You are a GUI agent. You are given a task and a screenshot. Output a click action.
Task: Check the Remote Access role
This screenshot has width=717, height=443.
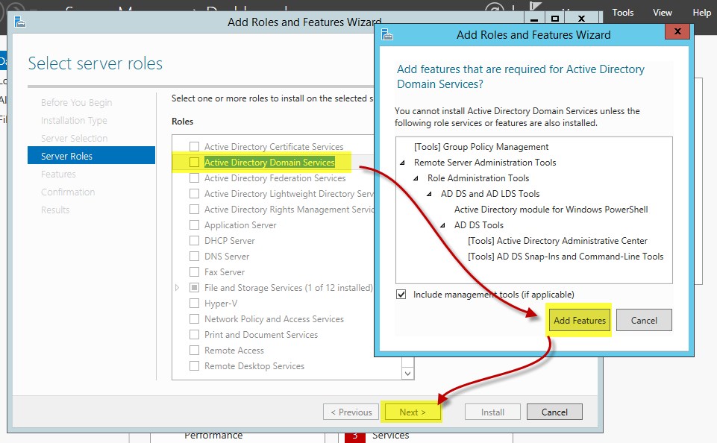point(194,351)
